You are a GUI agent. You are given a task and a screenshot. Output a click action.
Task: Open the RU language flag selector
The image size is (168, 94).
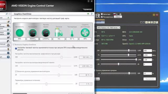(x=115, y=14)
